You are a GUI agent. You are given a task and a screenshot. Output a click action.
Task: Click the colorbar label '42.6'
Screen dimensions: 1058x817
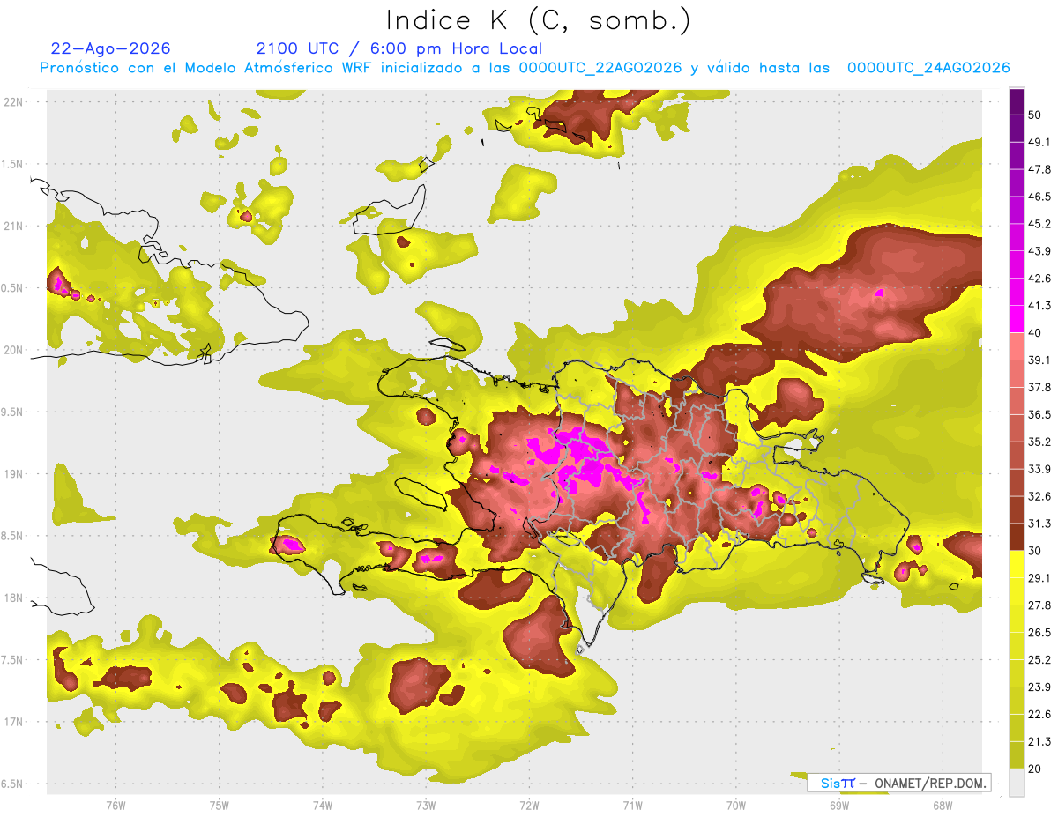pos(1040,279)
